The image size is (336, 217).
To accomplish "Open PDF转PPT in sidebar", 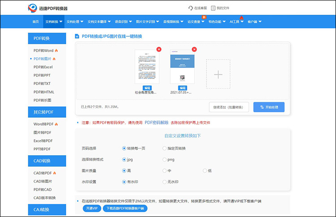I will tap(42, 75).
